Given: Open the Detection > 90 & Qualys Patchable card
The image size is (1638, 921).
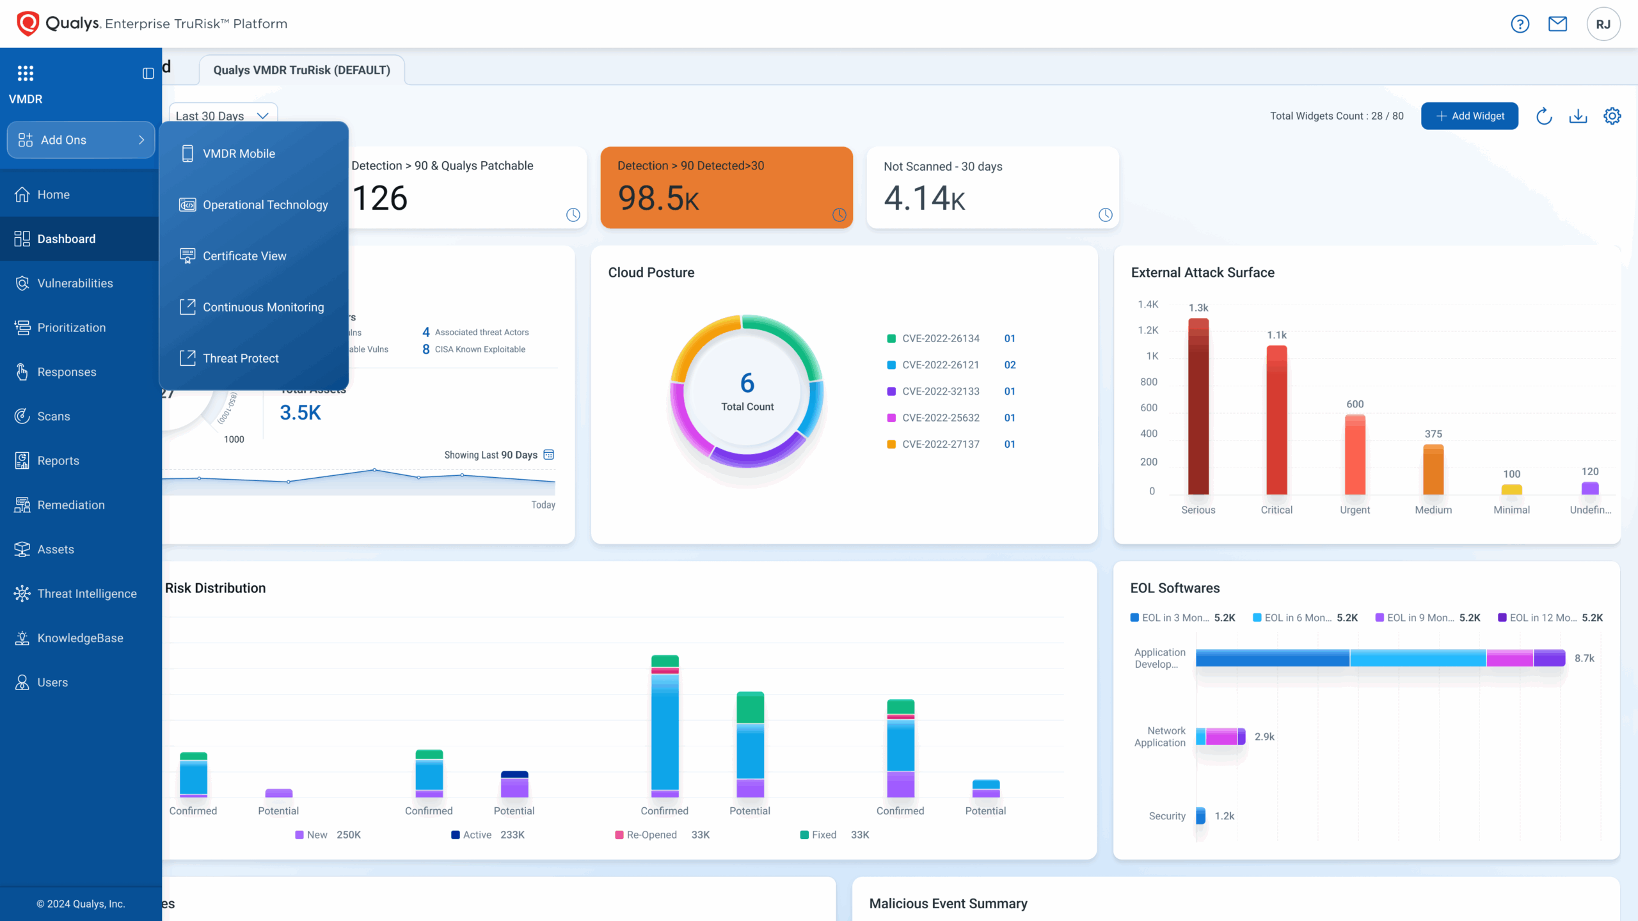Looking at the screenshot, I should tap(467, 187).
